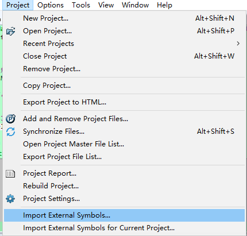Open the Help menu
This screenshot has height=236, width=247.
pos(164,5)
